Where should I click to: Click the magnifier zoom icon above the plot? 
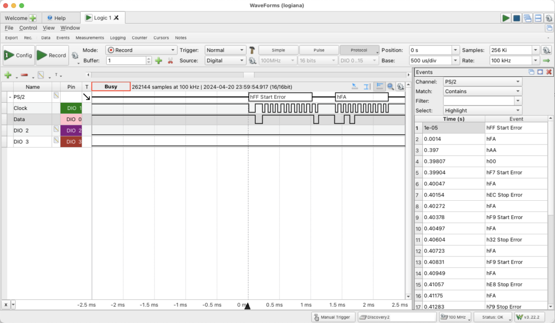[390, 87]
